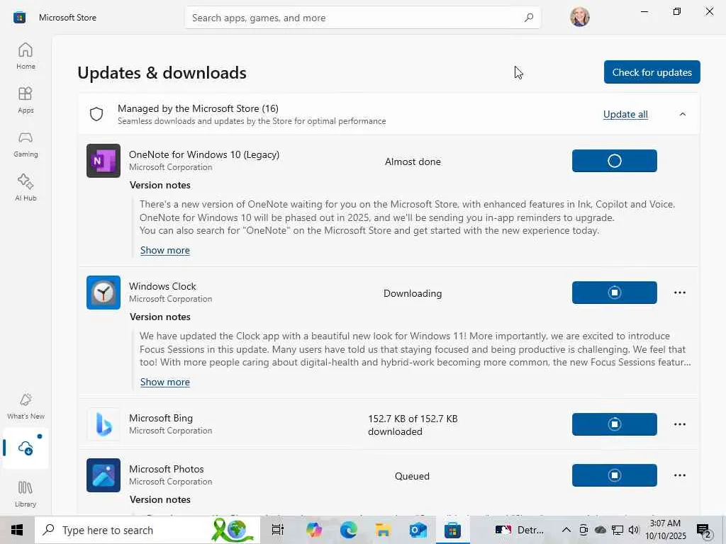
Task: Click the Windows Clock app icon
Action: (104, 293)
